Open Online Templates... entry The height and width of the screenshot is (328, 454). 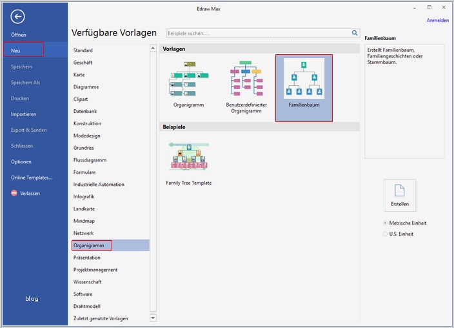tap(32, 178)
